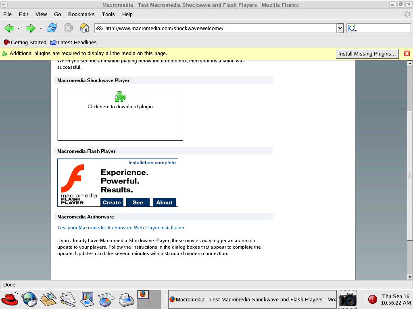Click the Create button in Flash Player
This screenshot has height=309, width=413.
tap(112, 202)
